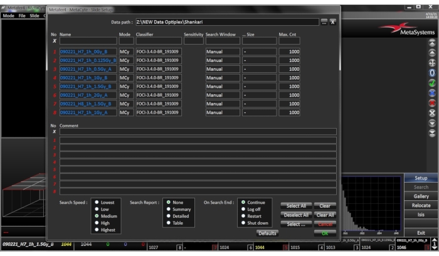Click the jump-to-bottom arrow icon in sidebar
Screen dimensions: 439x256
pyautogui.click(x=431, y=134)
